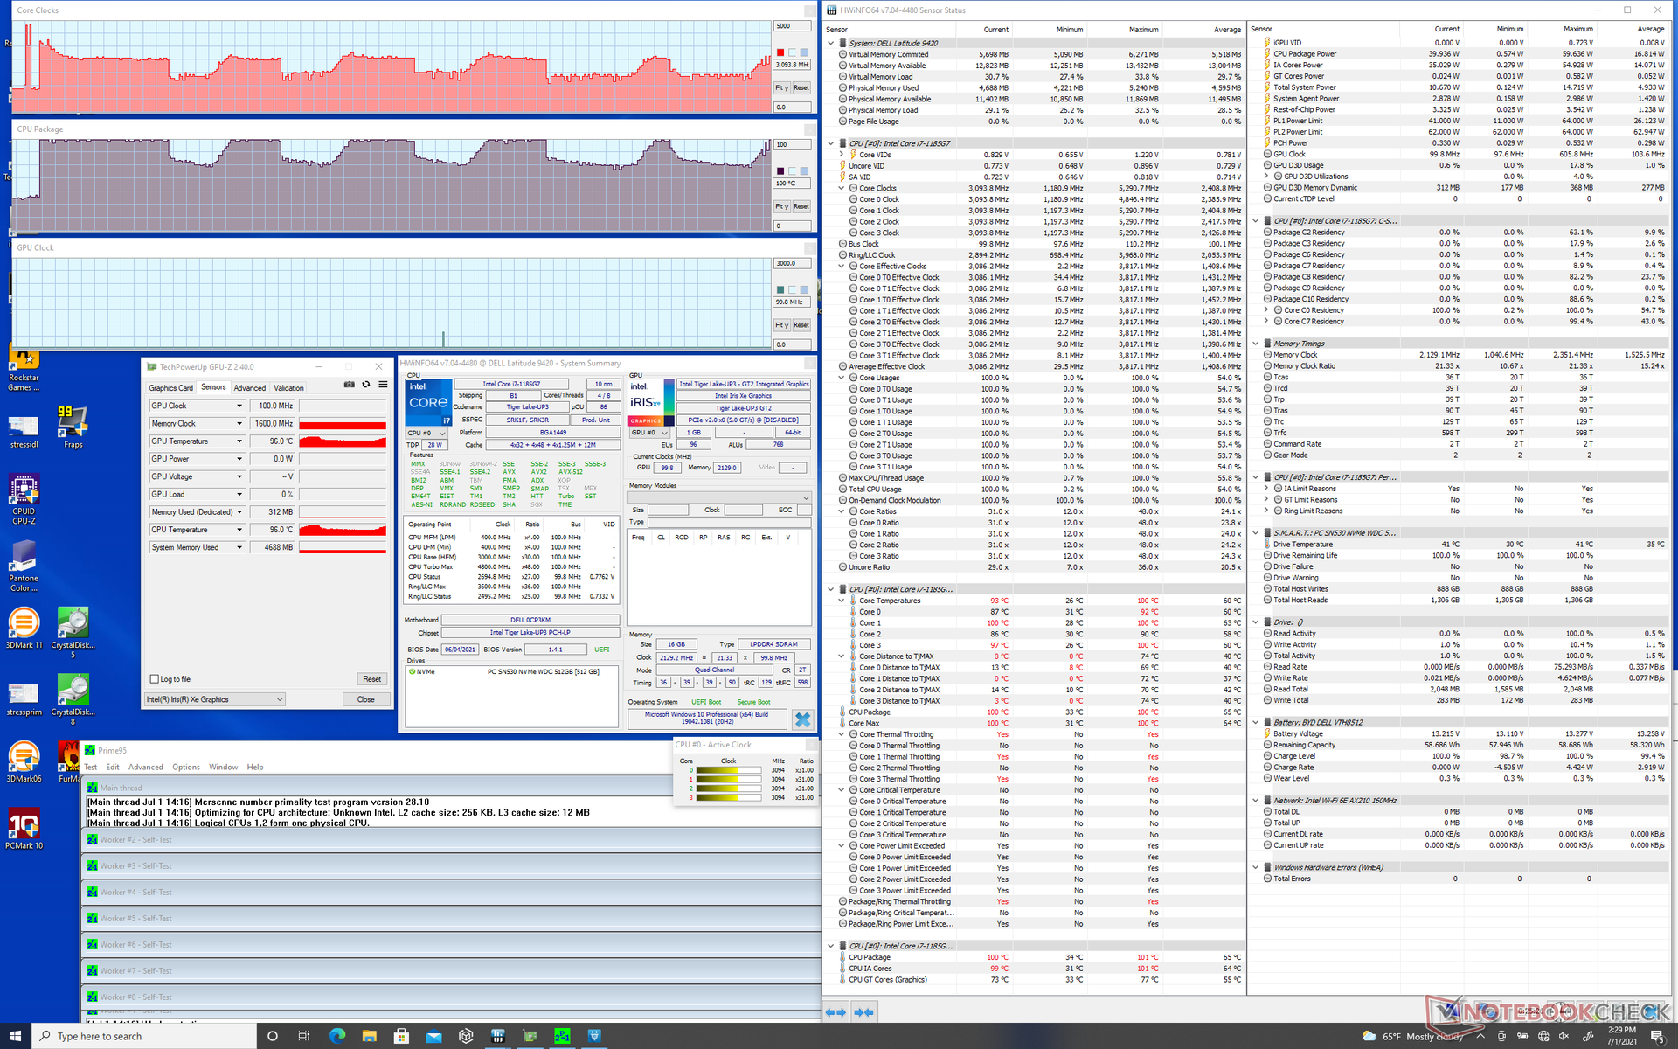The image size is (1678, 1049).
Task: Switch to HWiNFO taskbar icon
Action: 498,1036
